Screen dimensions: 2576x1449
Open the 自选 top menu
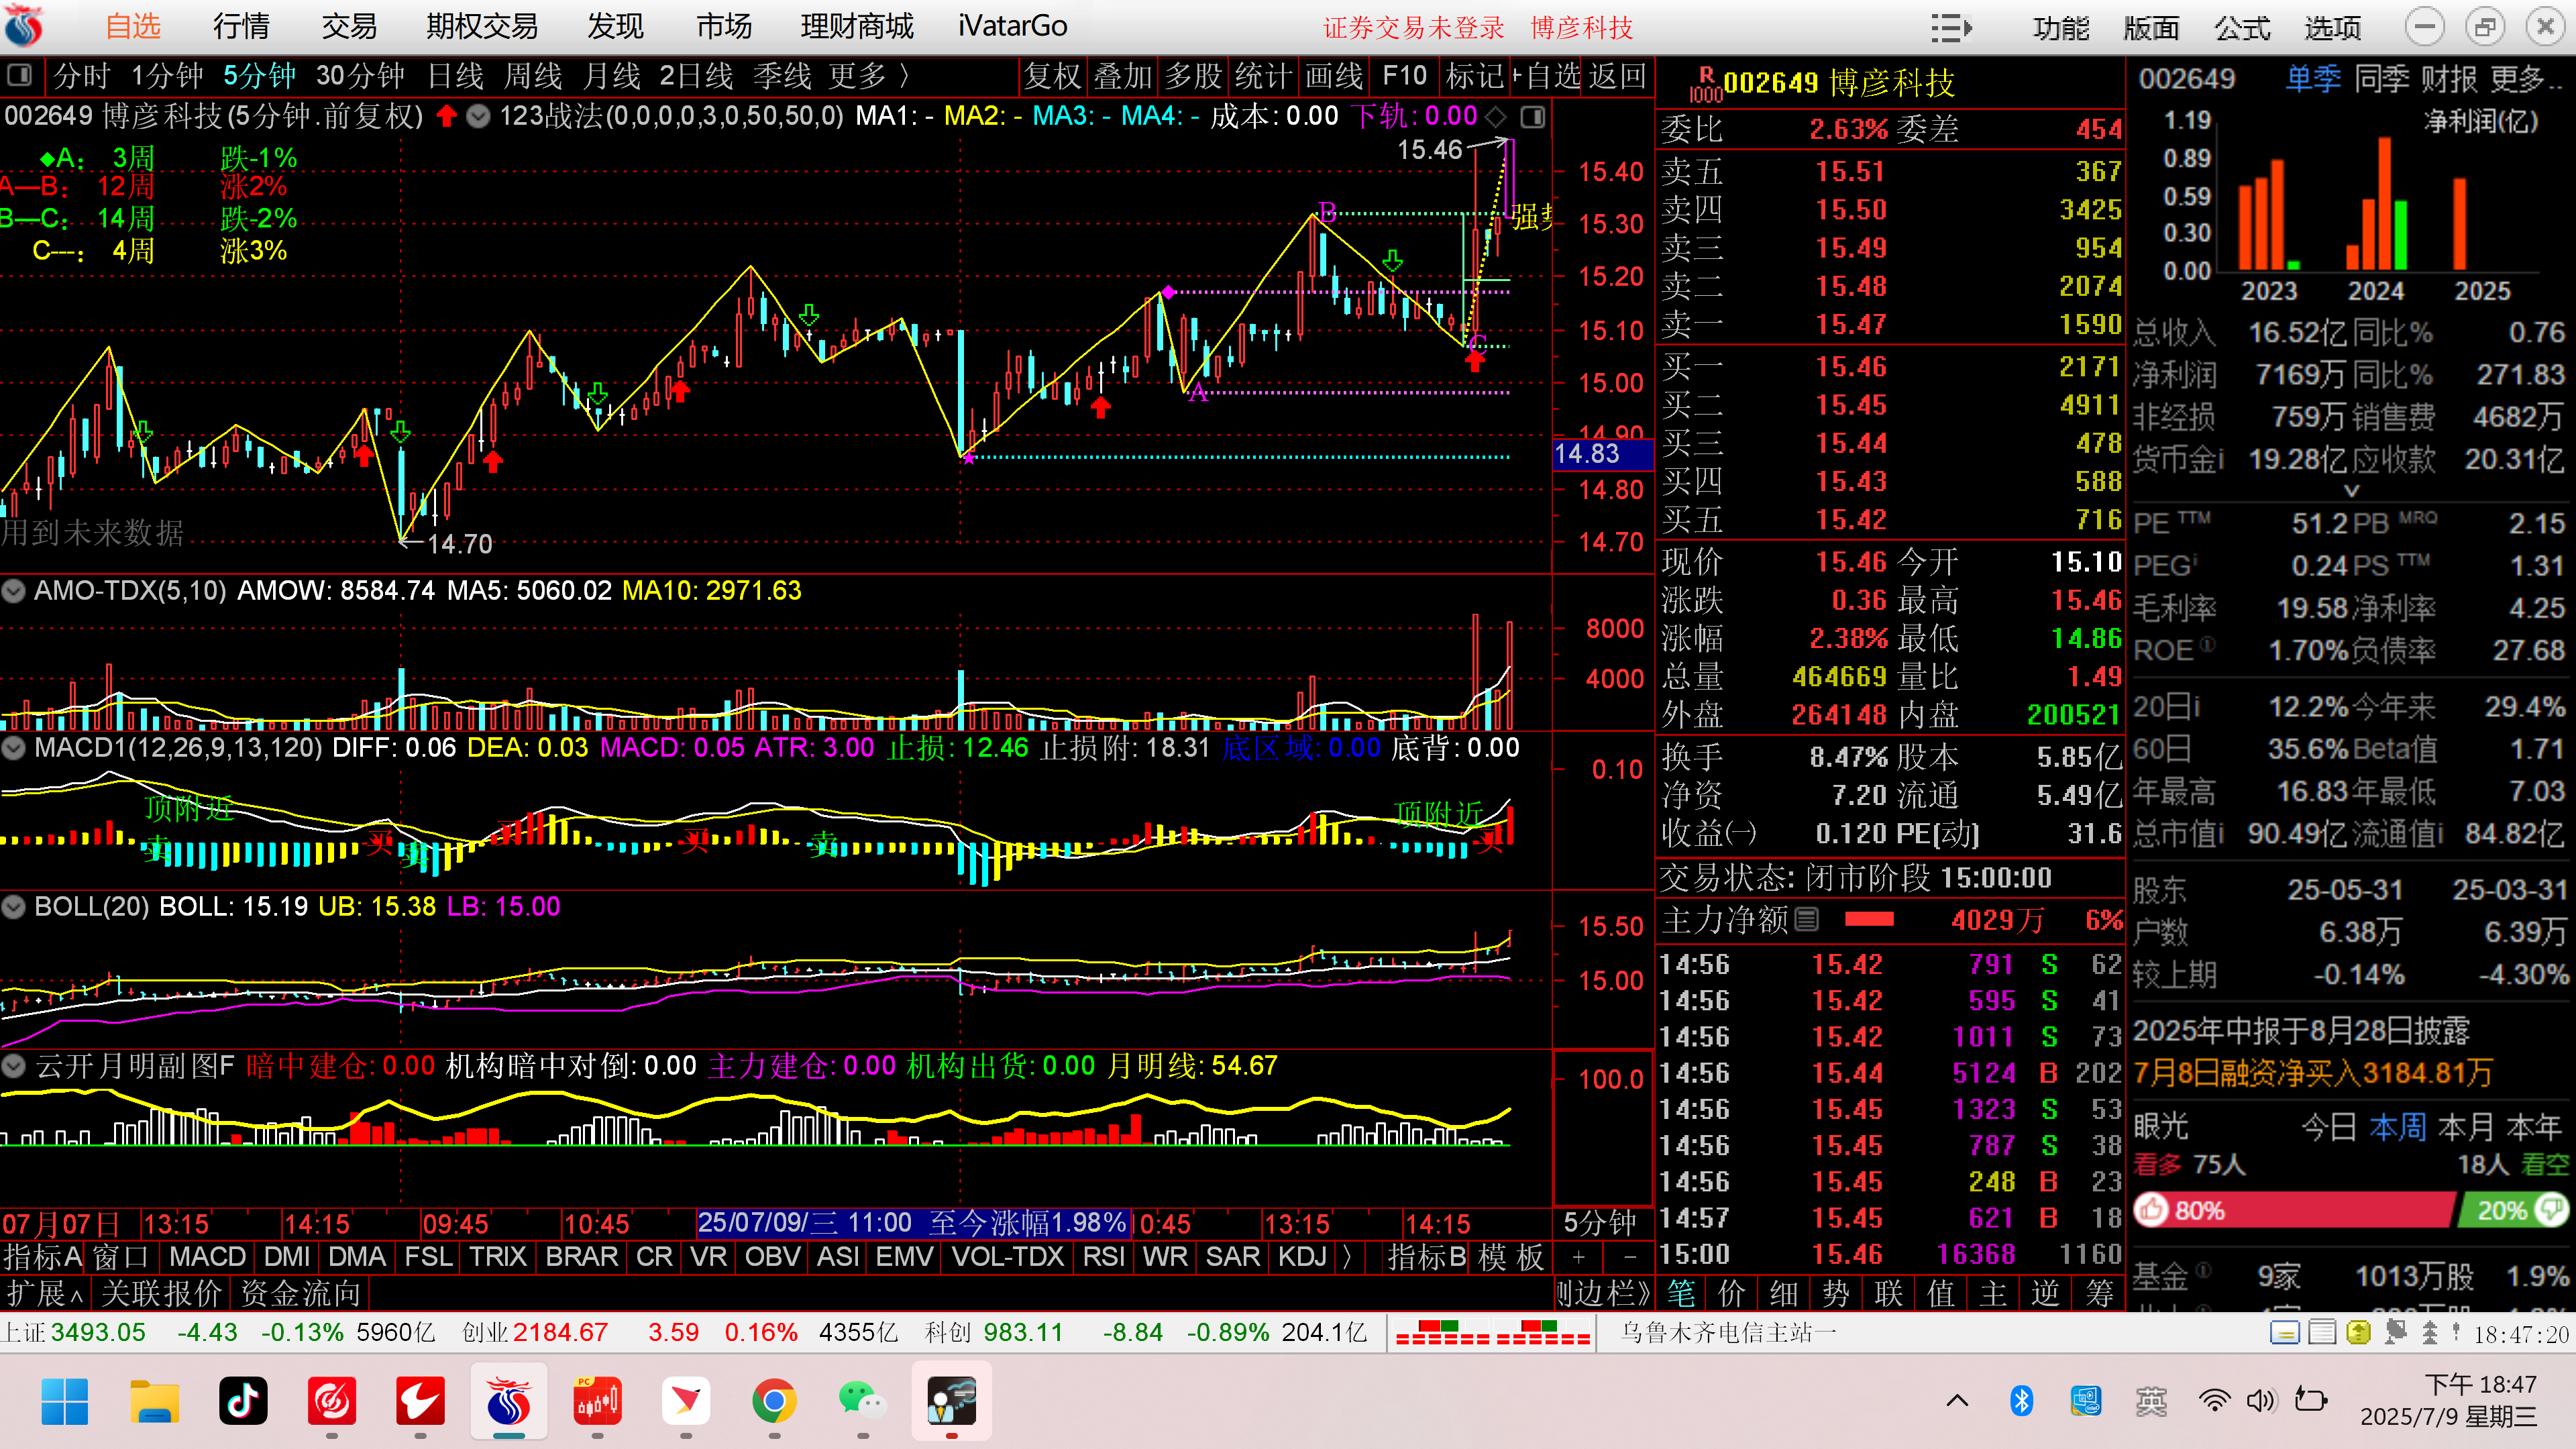tap(133, 26)
